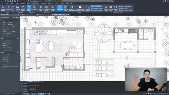This screenshot has width=169, height=95.
Task: Collapse the Vista properties section
Action: (17, 39)
